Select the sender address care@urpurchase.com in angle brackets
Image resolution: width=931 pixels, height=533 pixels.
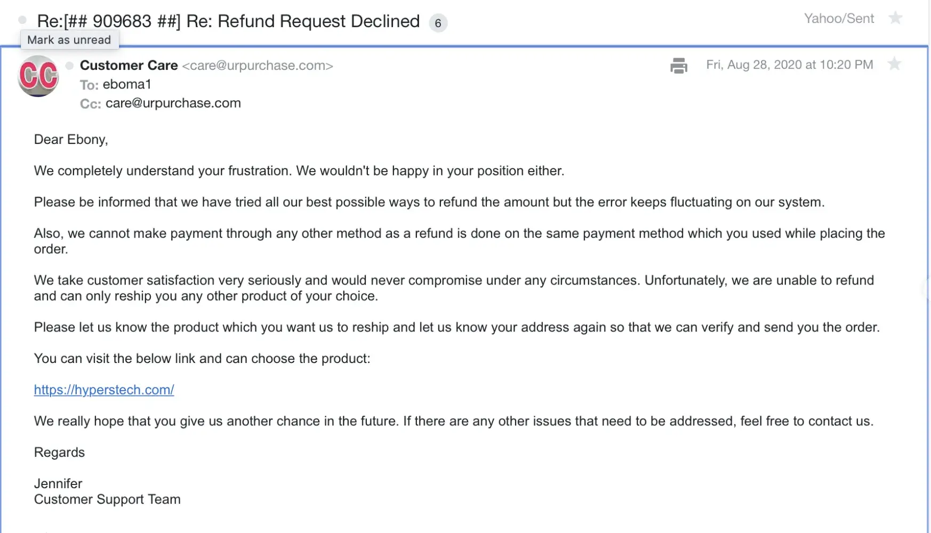[258, 66]
